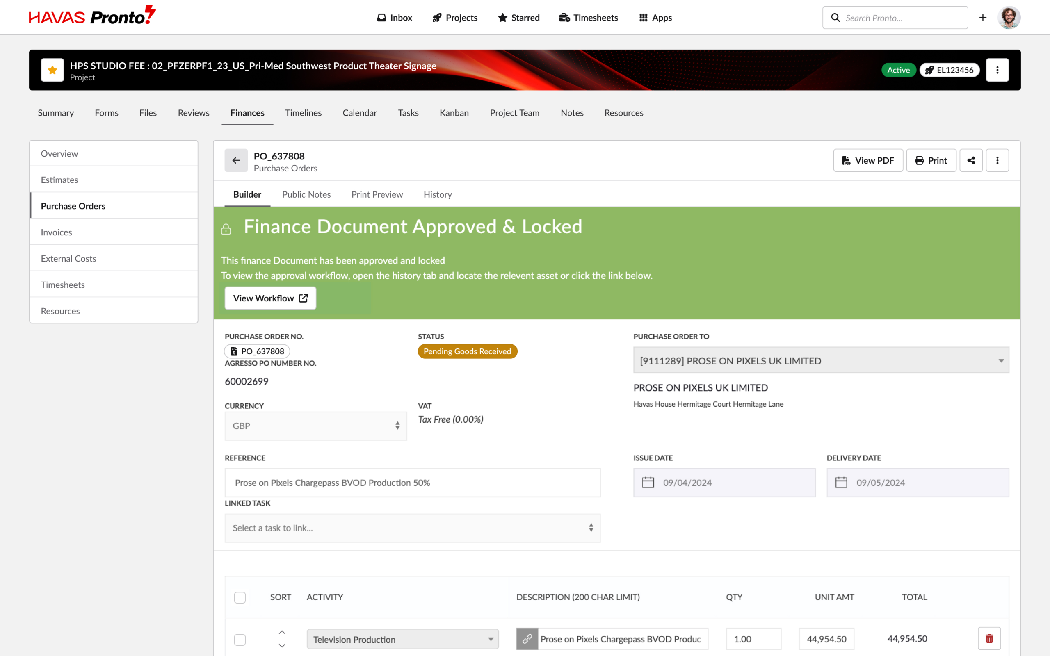Click the plus add icon in header
1050x656 pixels.
(983, 17)
